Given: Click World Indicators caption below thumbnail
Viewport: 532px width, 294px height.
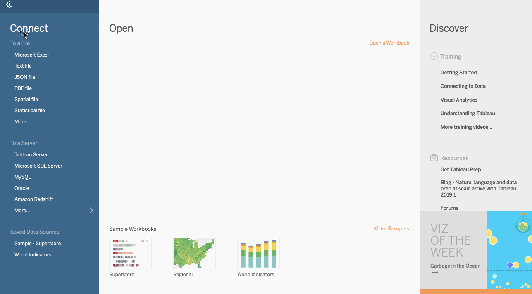Looking at the screenshot, I should coord(255,274).
